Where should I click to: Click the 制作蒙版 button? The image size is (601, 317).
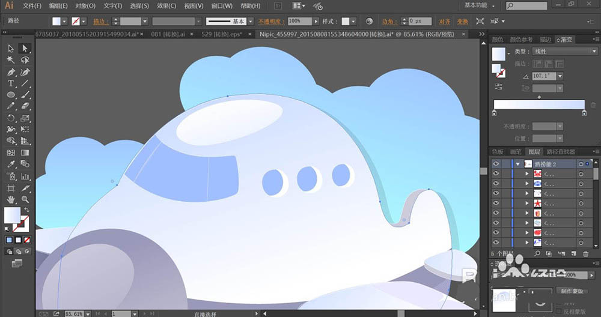pos(571,291)
